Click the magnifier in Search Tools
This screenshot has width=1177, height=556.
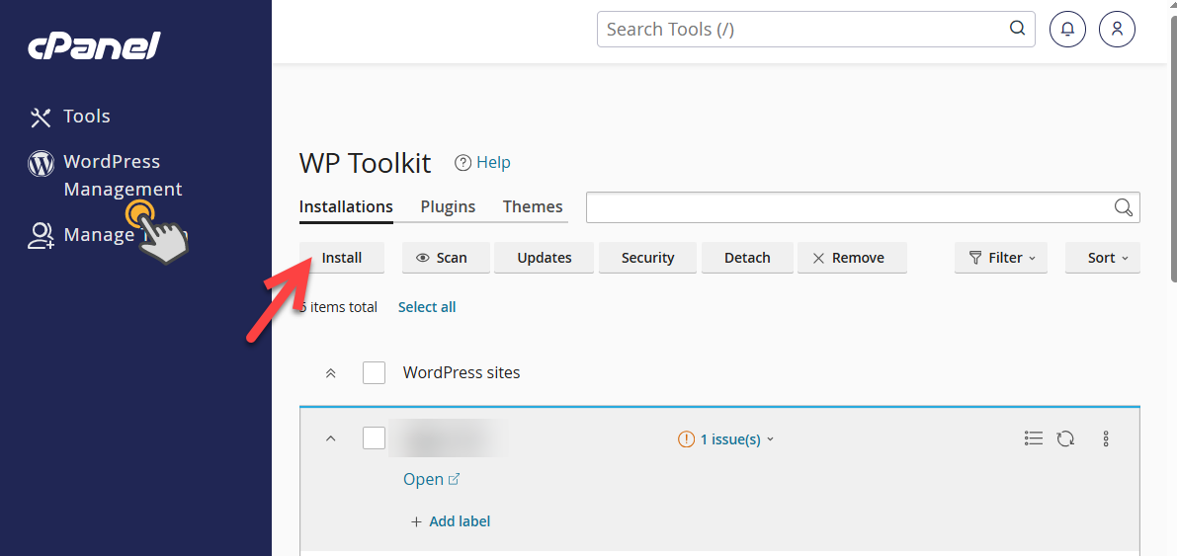[x=1017, y=29]
